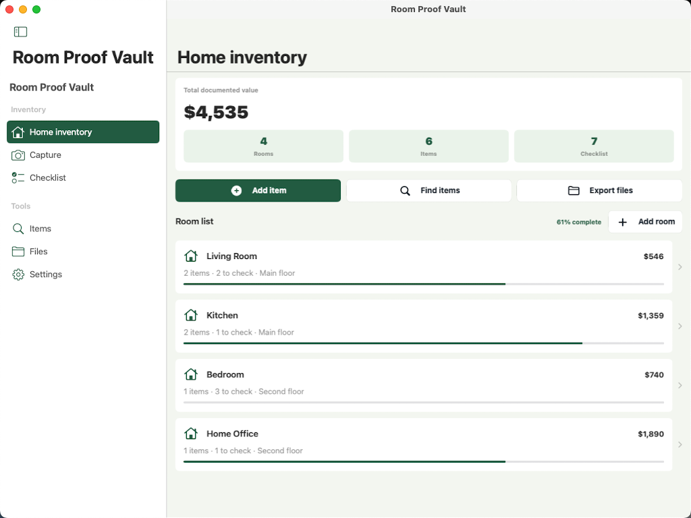Click the Room list heading
This screenshot has width=691, height=518.
(x=194, y=221)
